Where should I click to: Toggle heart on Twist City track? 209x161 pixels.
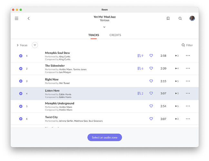(x=151, y=119)
